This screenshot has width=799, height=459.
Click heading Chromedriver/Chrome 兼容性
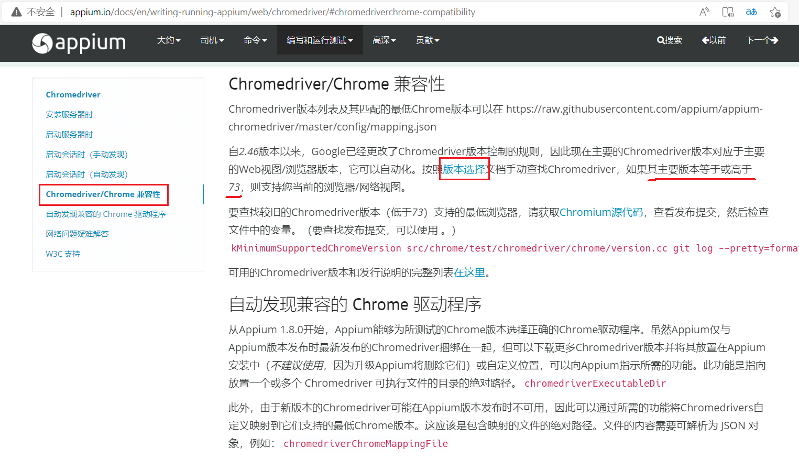click(x=337, y=84)
